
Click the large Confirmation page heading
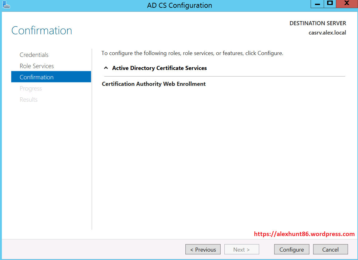coord(42,30)
